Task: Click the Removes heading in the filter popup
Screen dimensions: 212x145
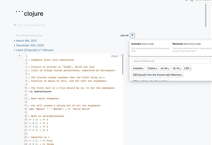Action: pyautogui.click(x=178, y=44)
